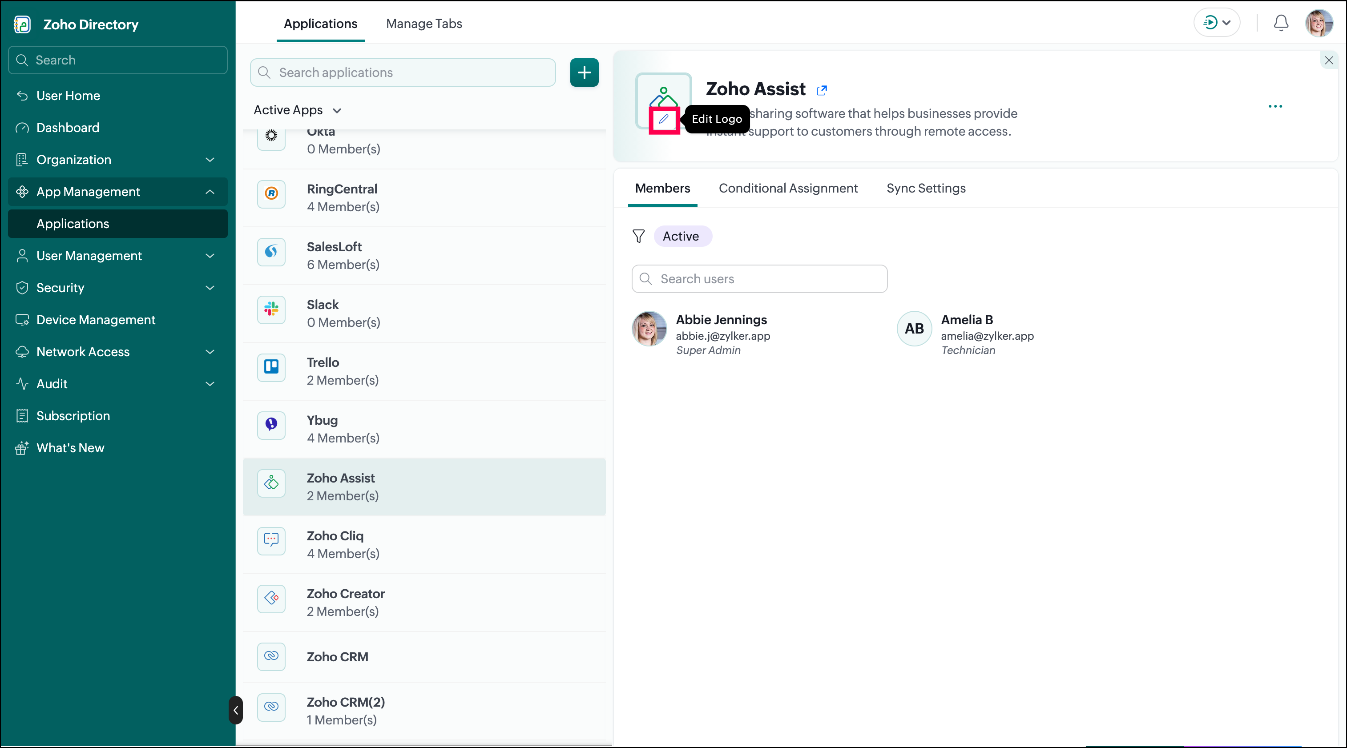Click the Trello app icon
The height and width of the screenshot is (748, 1347).
(x=271, y=367)
